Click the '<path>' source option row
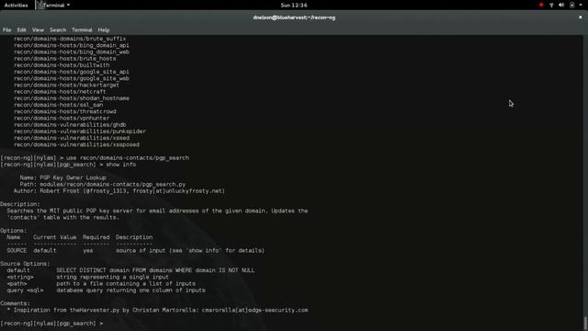This screenshot has height=331, width=588. [101, 284]
